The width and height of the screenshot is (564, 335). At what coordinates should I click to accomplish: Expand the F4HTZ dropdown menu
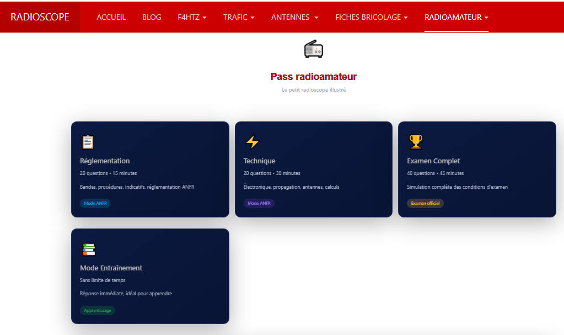[x=192, y=17]
